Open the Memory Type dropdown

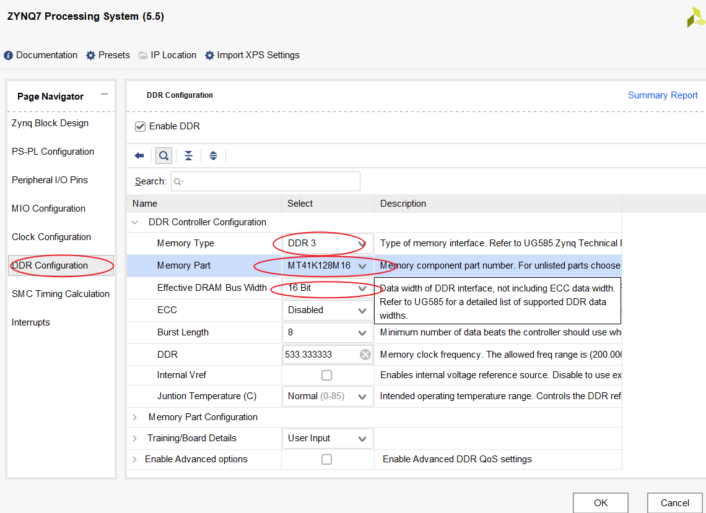tap(328, 243)
